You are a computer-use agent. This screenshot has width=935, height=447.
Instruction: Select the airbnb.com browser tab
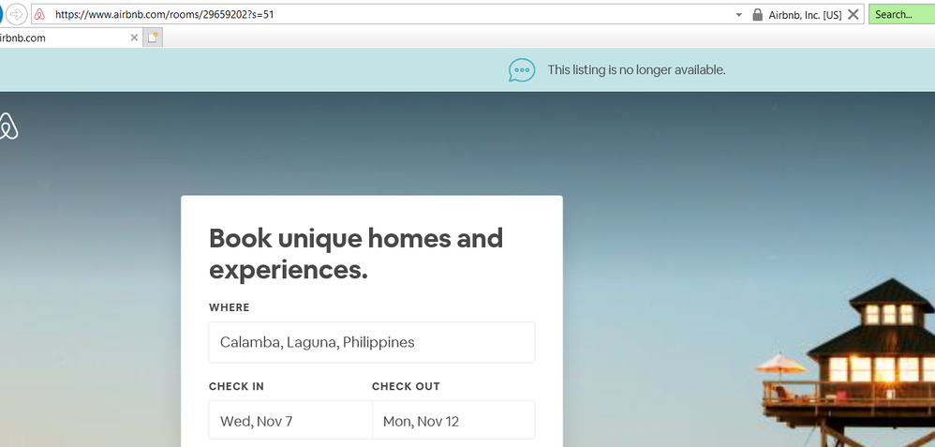(56, 38)
